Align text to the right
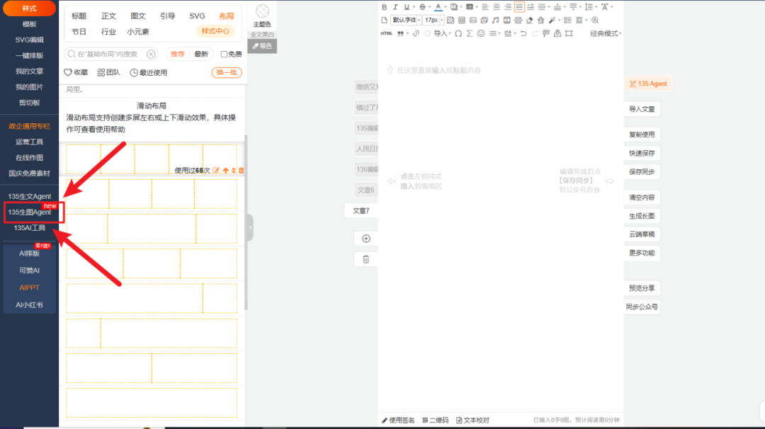This screenshot has height=429, width=765. [508, 7]
